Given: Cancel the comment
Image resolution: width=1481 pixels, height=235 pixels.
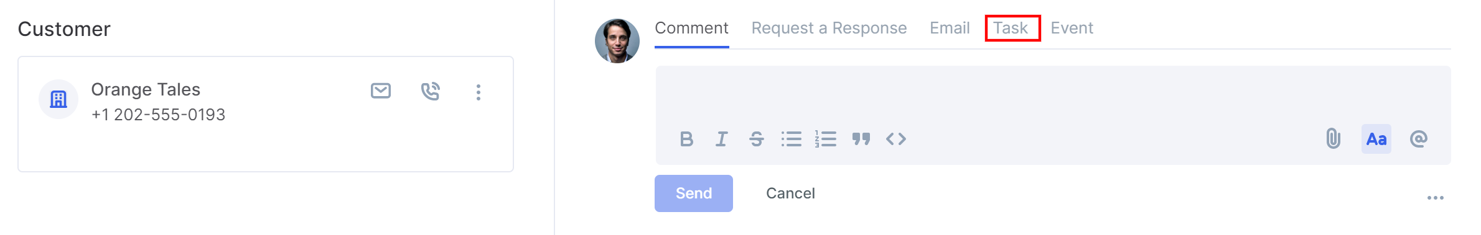Looking at the screenshot, I should coord(790,193).
